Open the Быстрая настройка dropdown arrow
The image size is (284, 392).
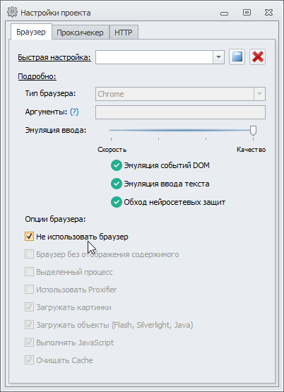coord(218,57)
